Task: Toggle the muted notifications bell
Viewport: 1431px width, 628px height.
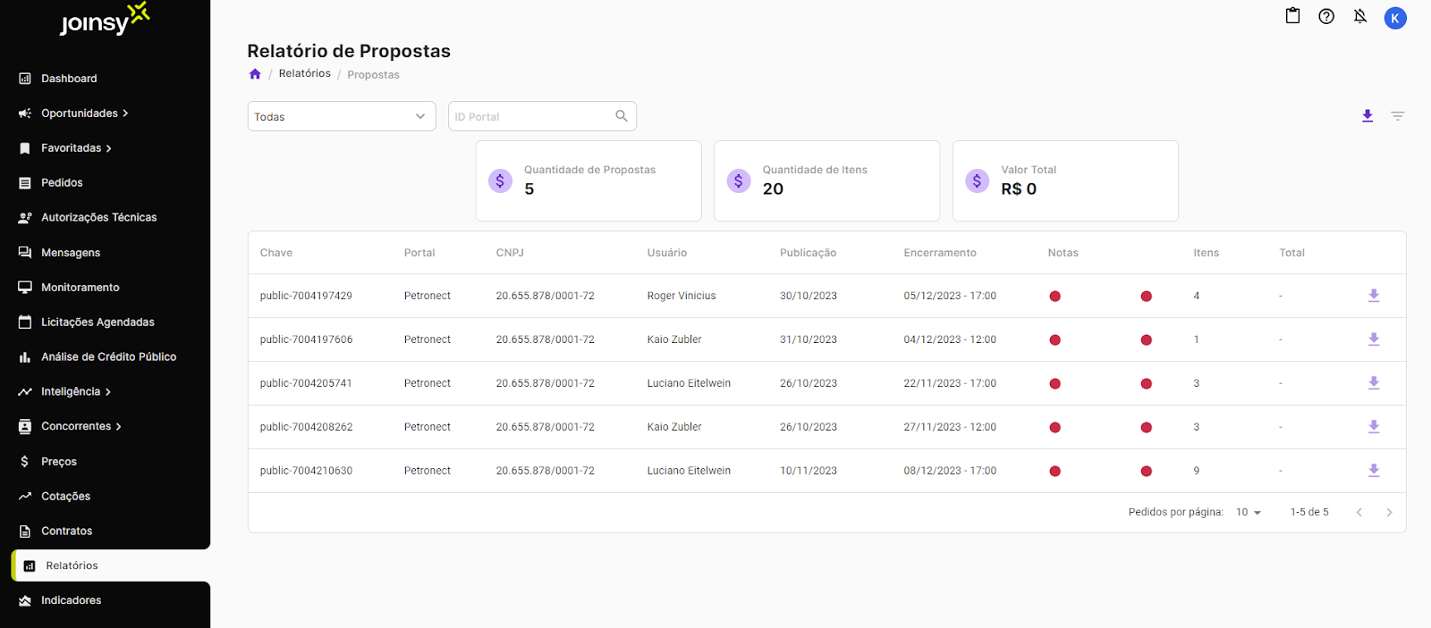Action: (x=1360, y=16)
